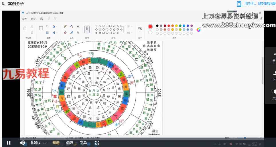This screenshot has width=276, height=147.
Task: Toggle fullscreen video mode
Action: point(97,143)
